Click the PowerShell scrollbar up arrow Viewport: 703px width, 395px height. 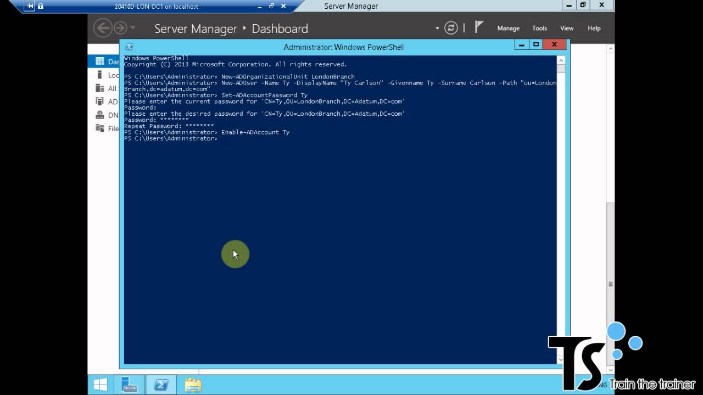[x=561, y=60]
